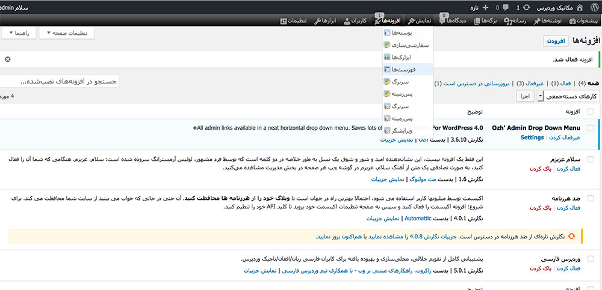
Task: Dismiss the افزونه فعال شد notice
Action: [x=8, y=59]
